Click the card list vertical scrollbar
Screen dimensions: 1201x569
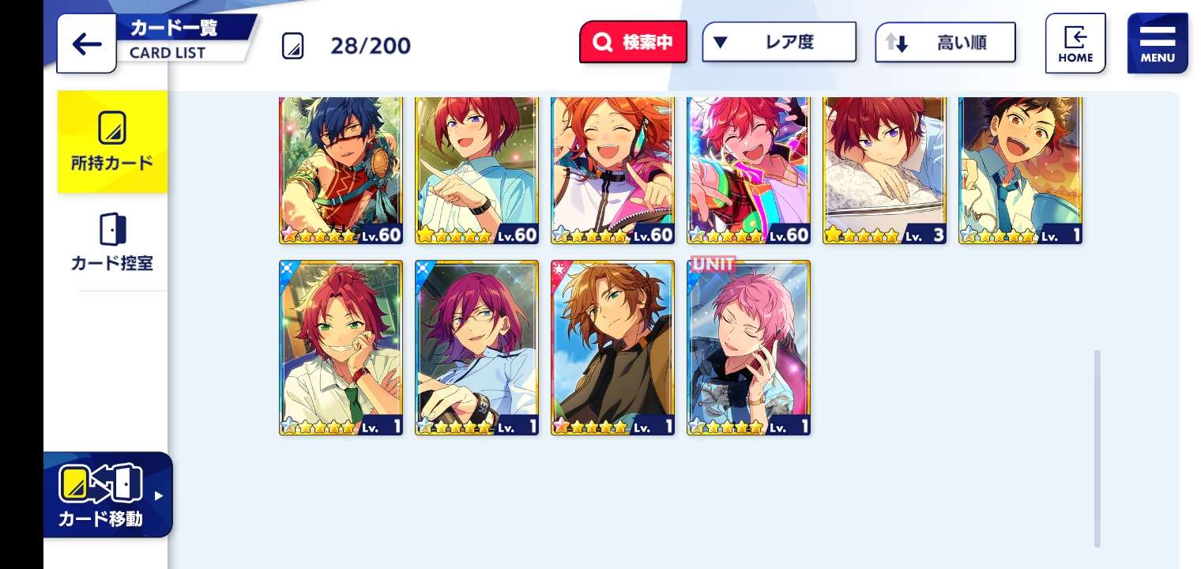pos(1097,448)
